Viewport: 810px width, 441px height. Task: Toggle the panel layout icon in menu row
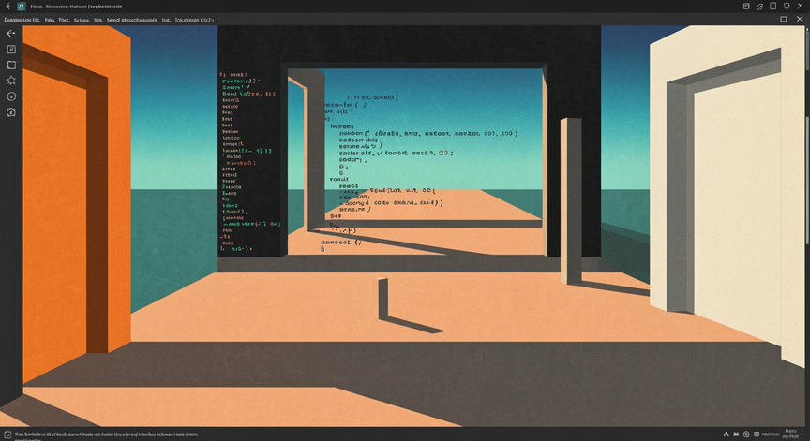(784, 19)
